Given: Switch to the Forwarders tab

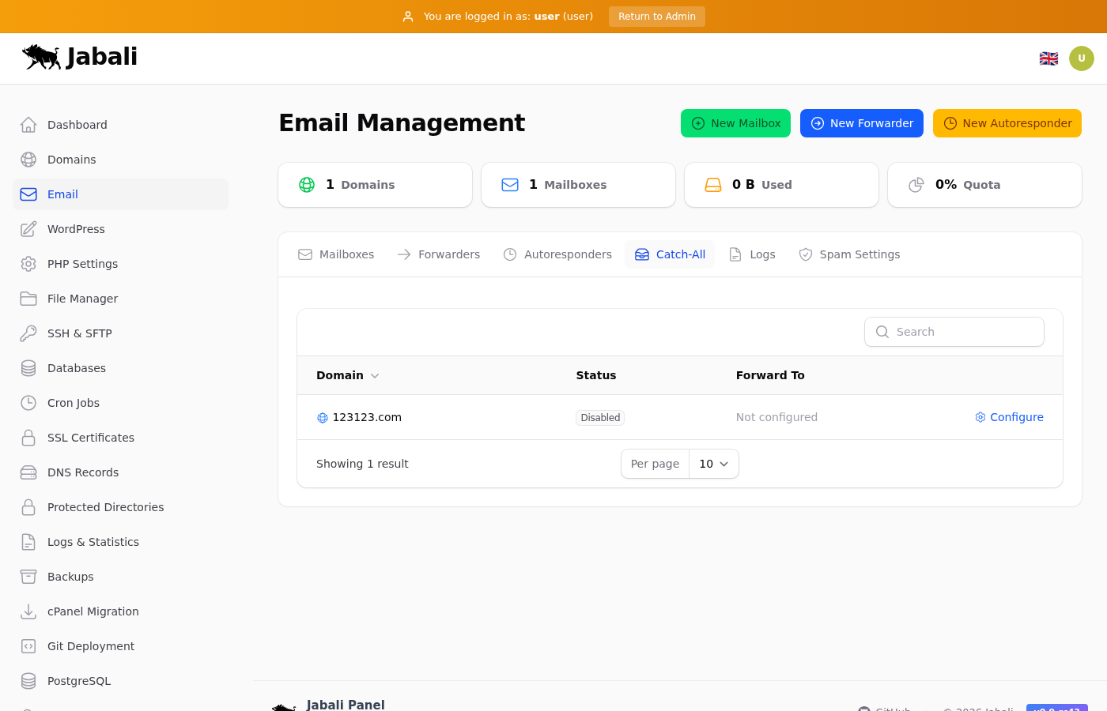Looking at the screenshot, I should coord(439,254).
